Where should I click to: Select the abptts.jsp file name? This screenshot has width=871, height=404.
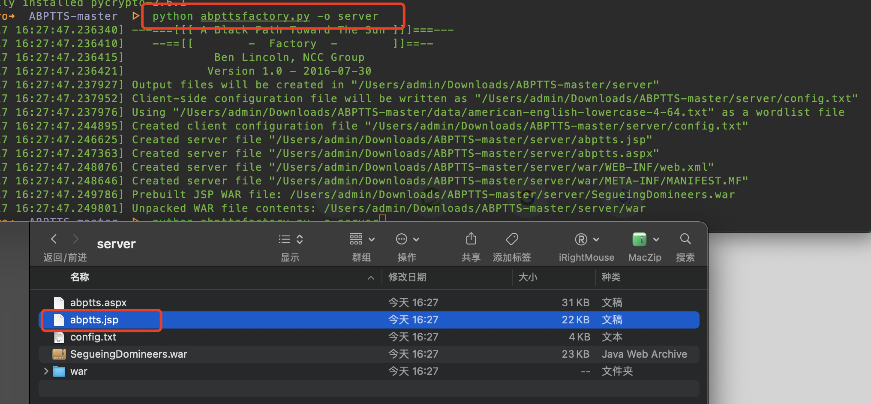point(94,320)
